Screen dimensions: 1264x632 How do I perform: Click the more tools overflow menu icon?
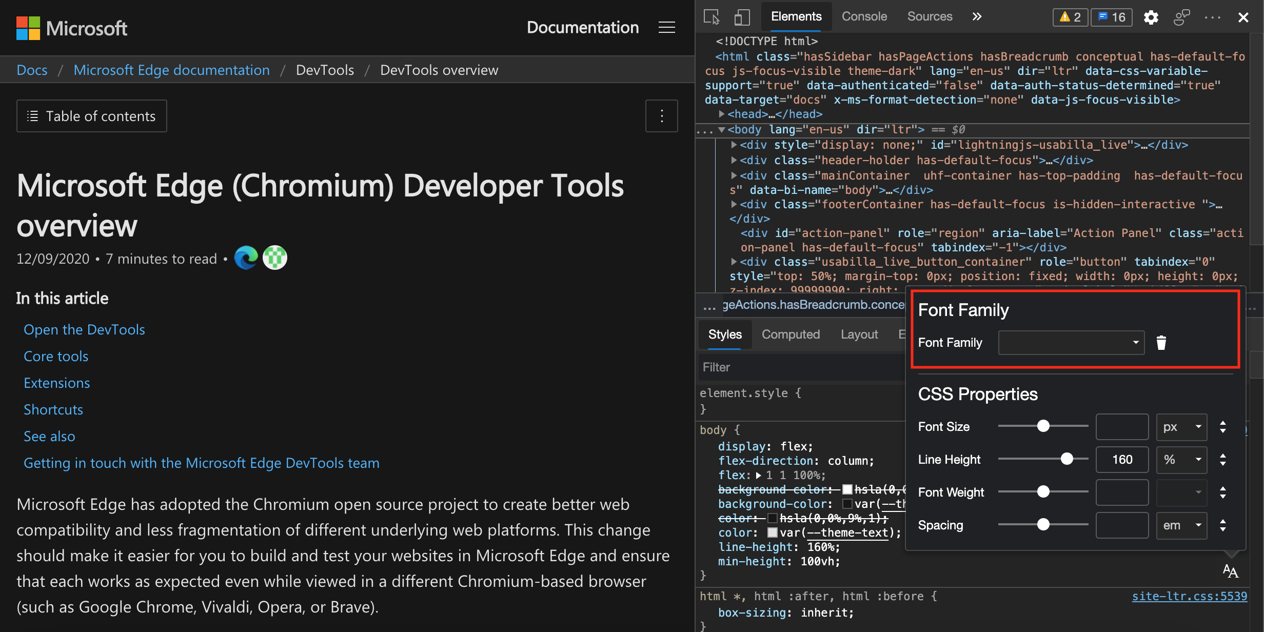976,15
